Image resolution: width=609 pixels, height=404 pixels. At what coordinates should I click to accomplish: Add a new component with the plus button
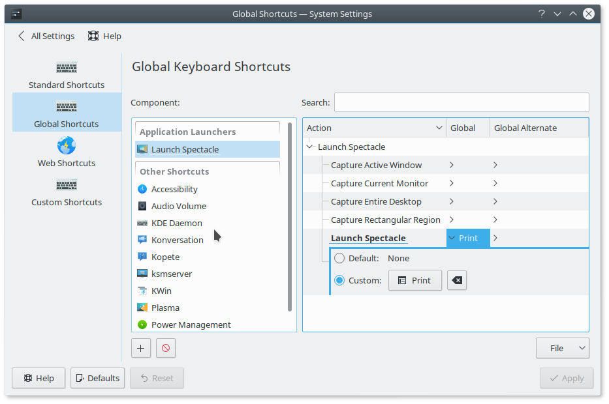[140, 348]
